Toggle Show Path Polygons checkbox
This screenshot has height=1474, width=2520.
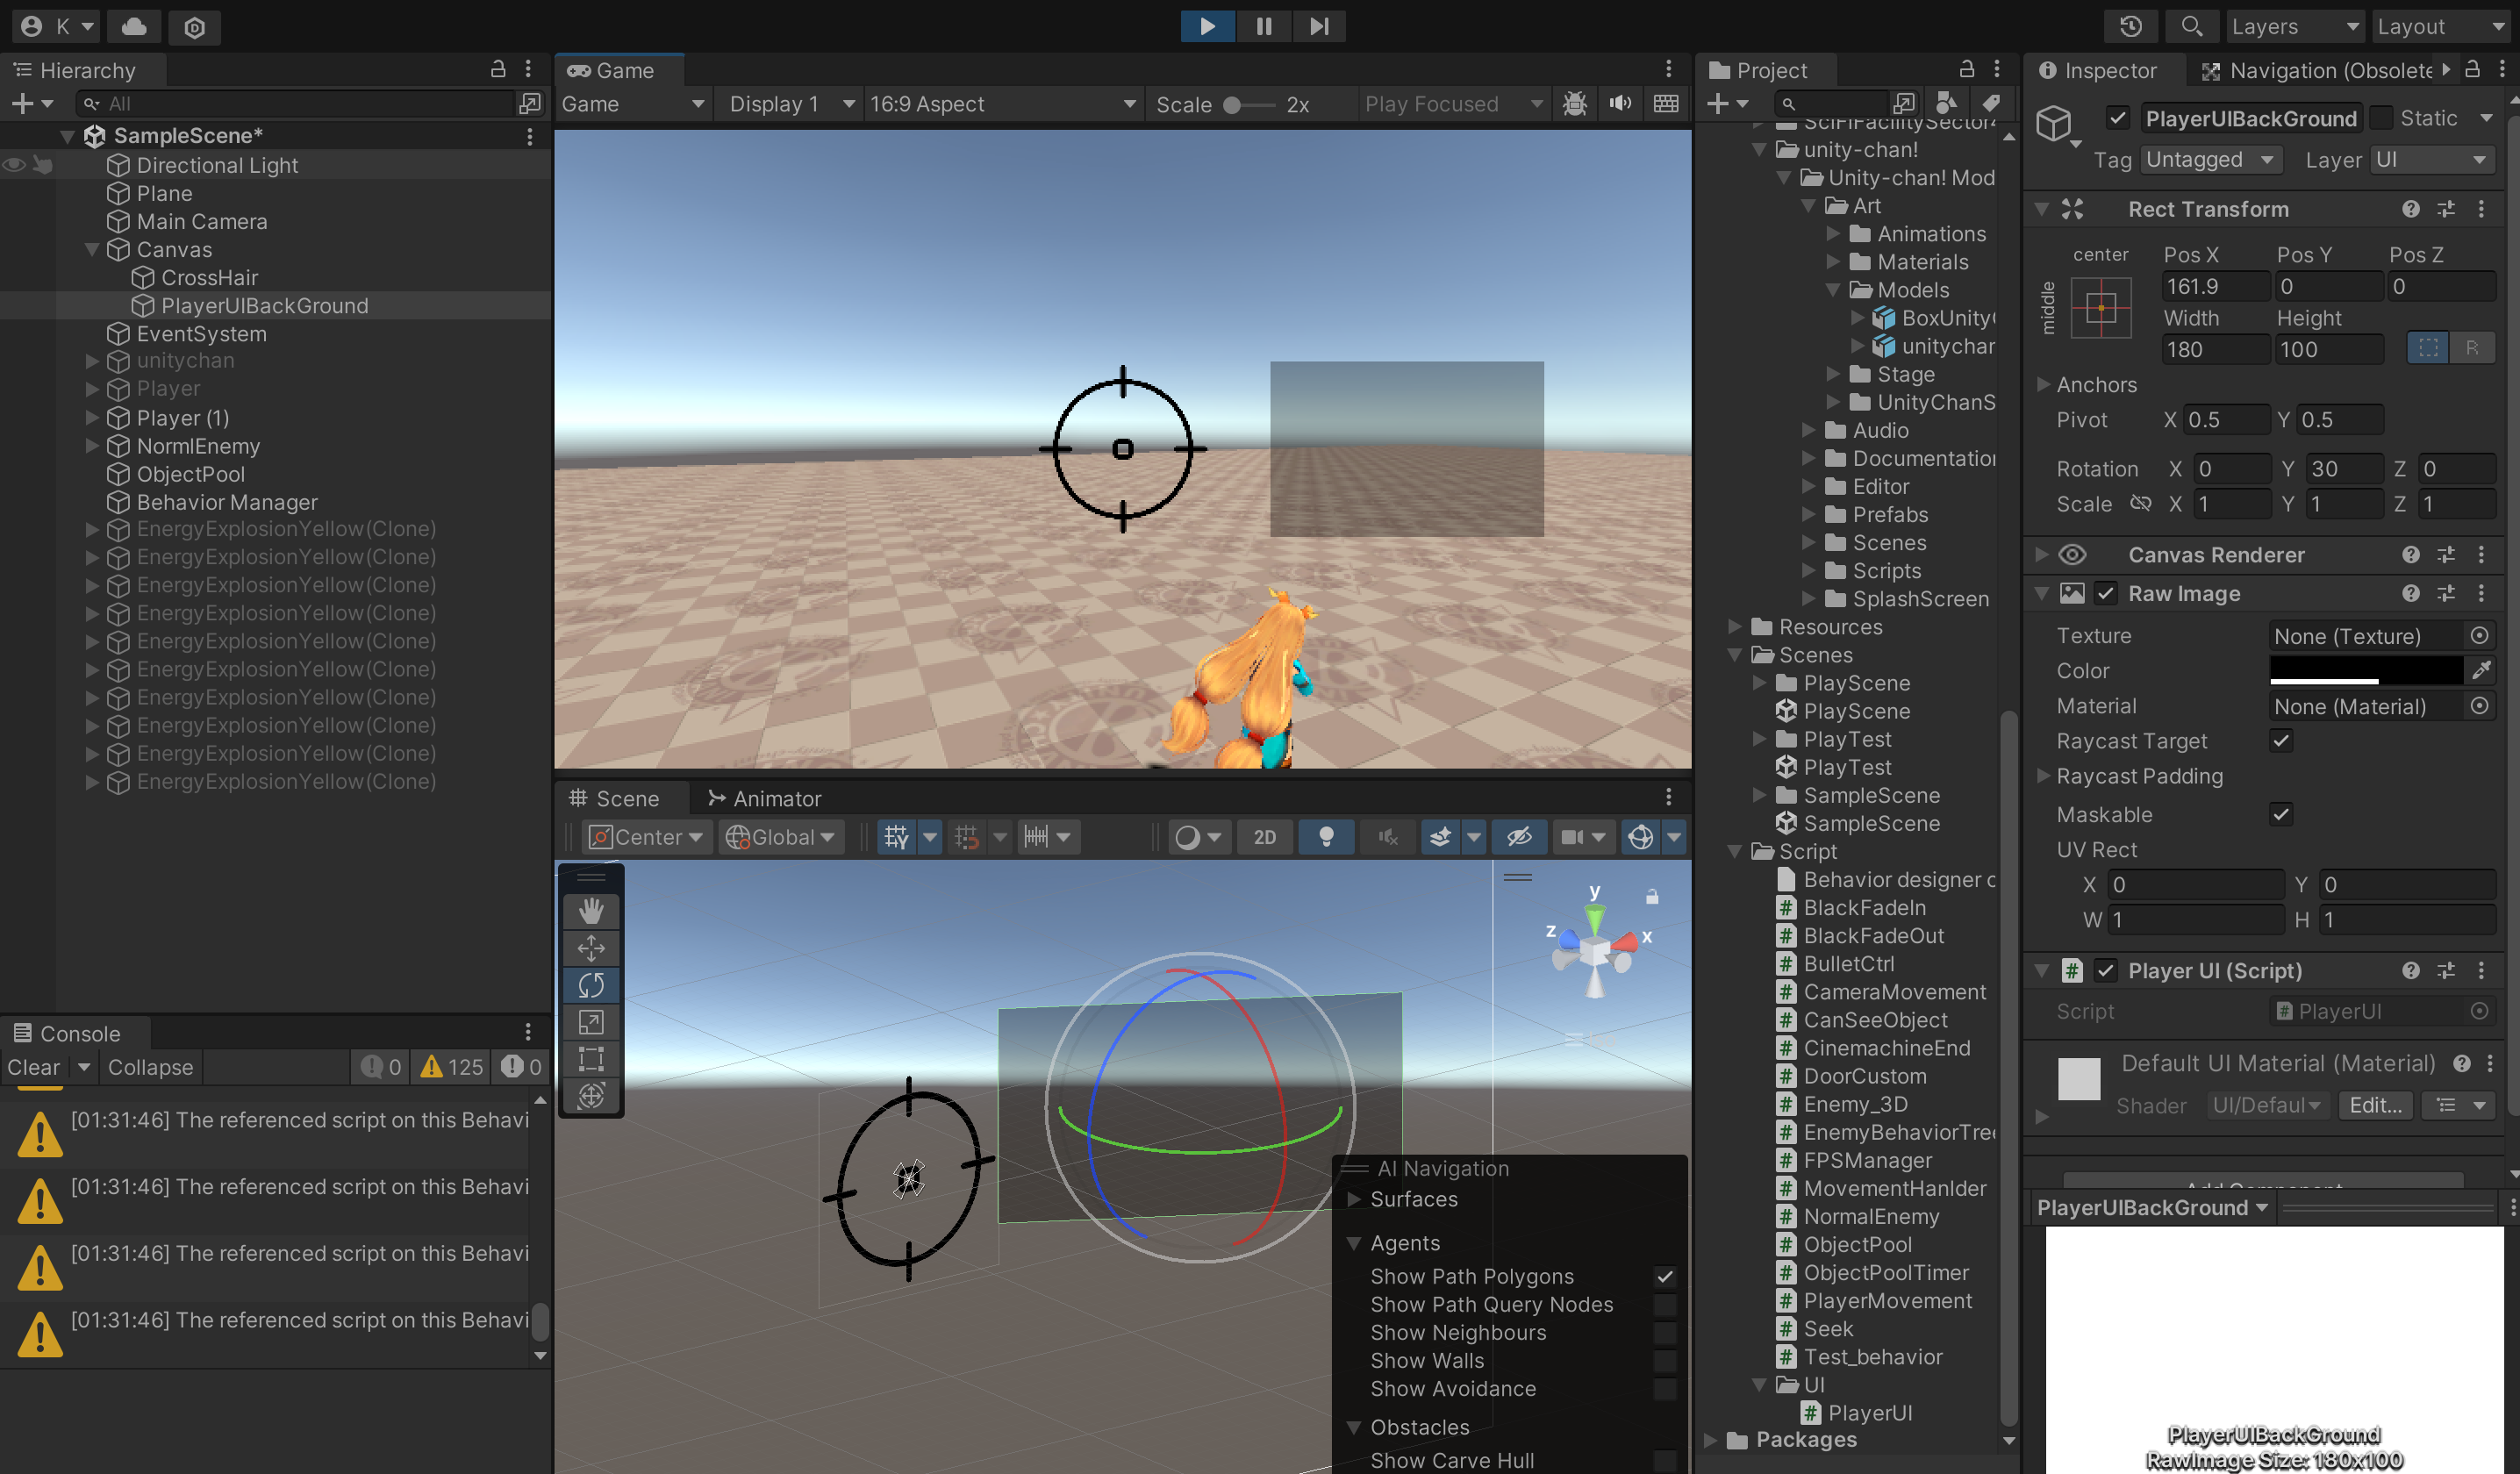[1665, 1277]
